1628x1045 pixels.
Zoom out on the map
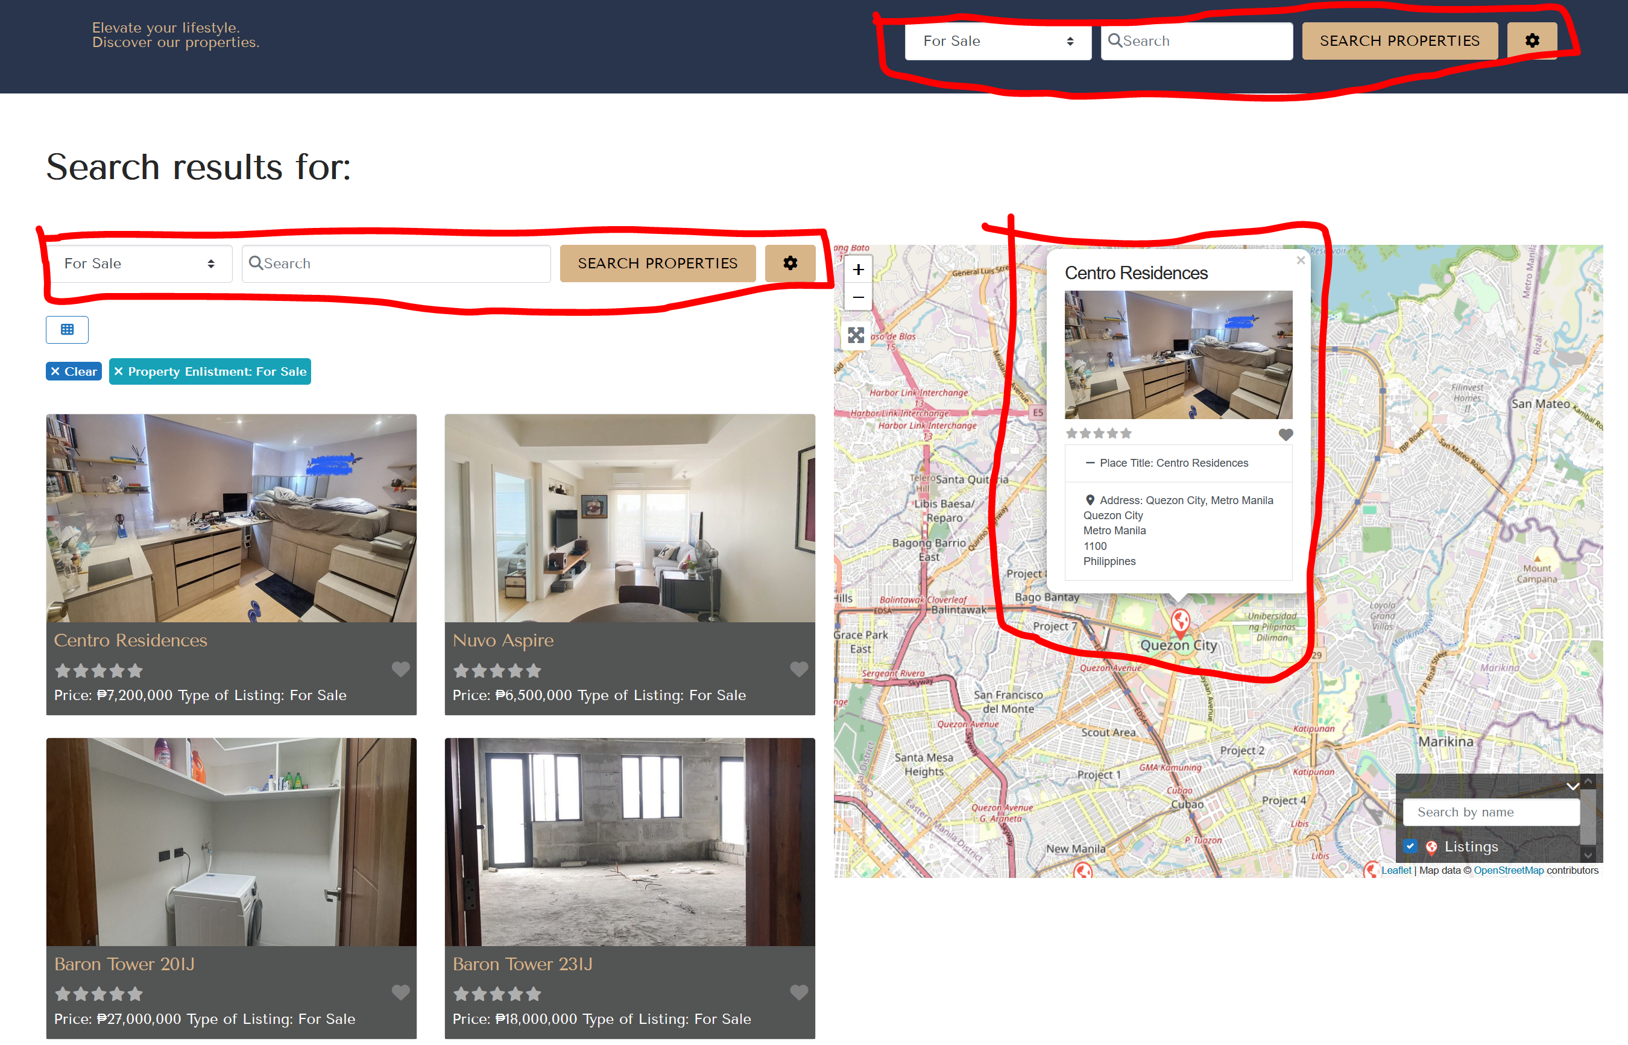click(x=858, y=297)
